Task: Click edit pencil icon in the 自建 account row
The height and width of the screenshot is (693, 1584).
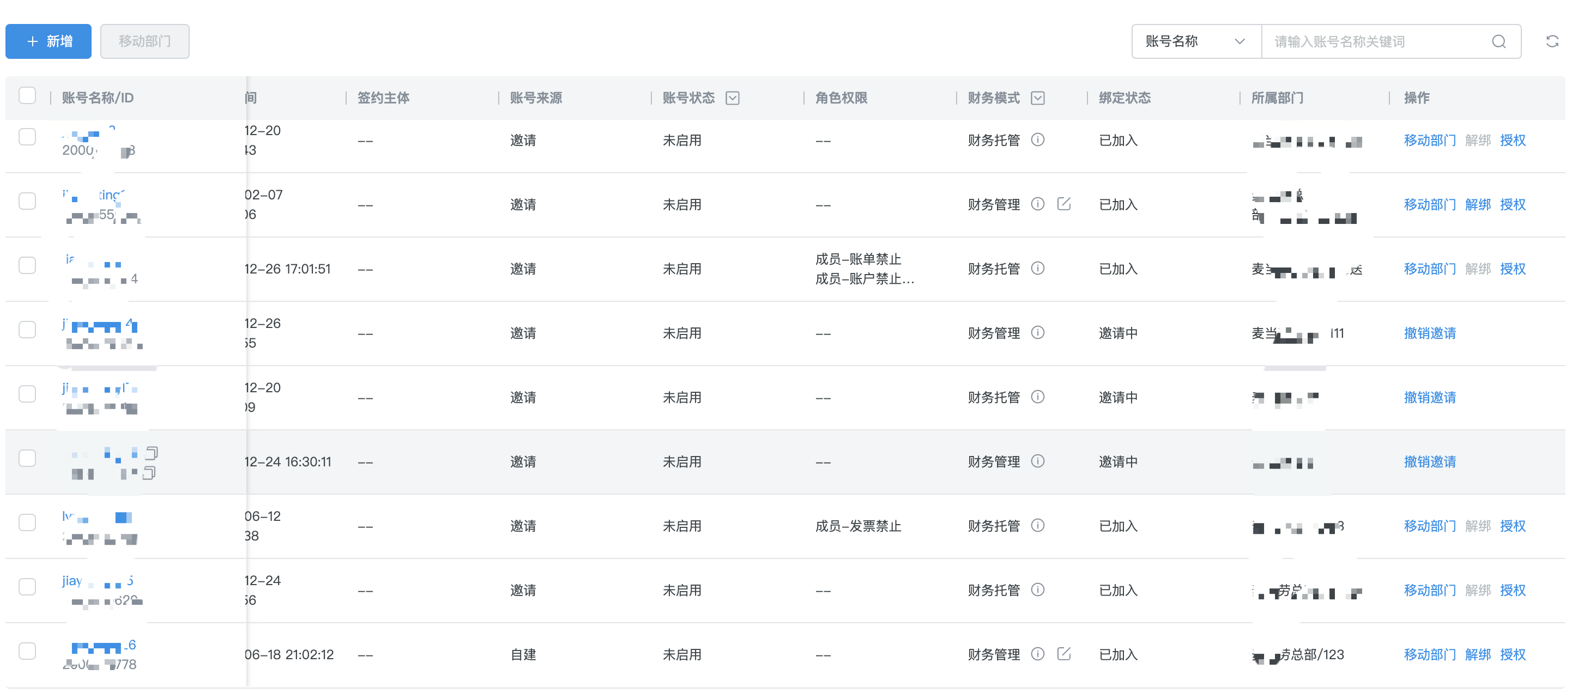Action: [1064, 654]
